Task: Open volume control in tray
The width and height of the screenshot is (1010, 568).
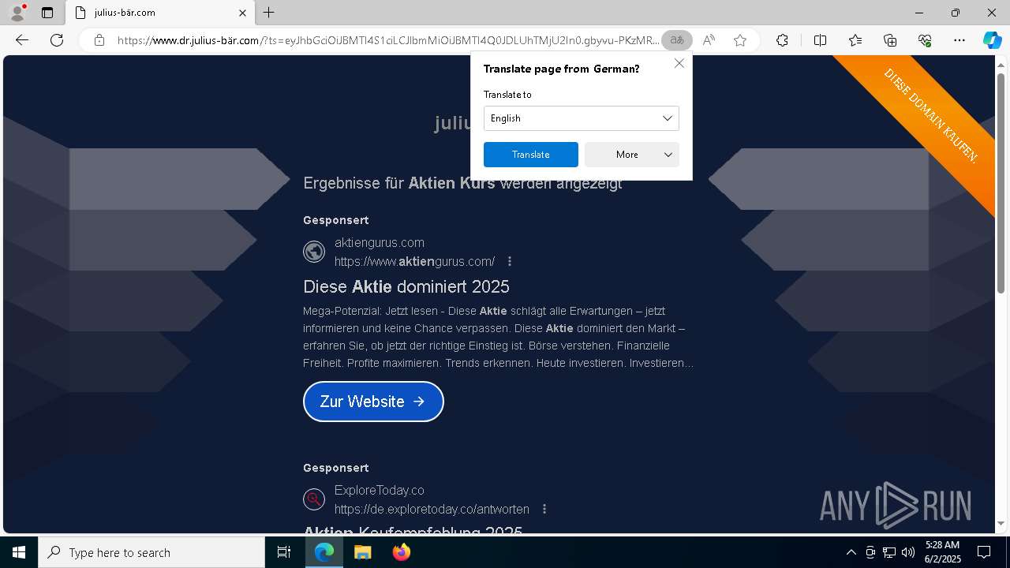Action: 908,552
